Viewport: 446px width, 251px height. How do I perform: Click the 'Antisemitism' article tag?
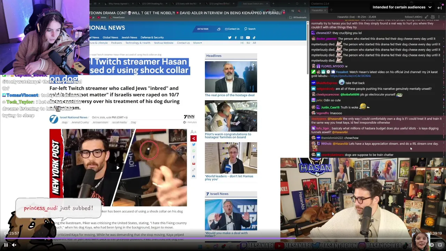(x=100, y=122)
